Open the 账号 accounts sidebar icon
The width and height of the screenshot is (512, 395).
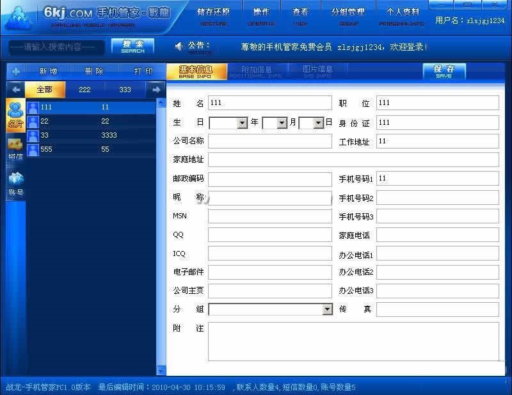tap(15, 184)
